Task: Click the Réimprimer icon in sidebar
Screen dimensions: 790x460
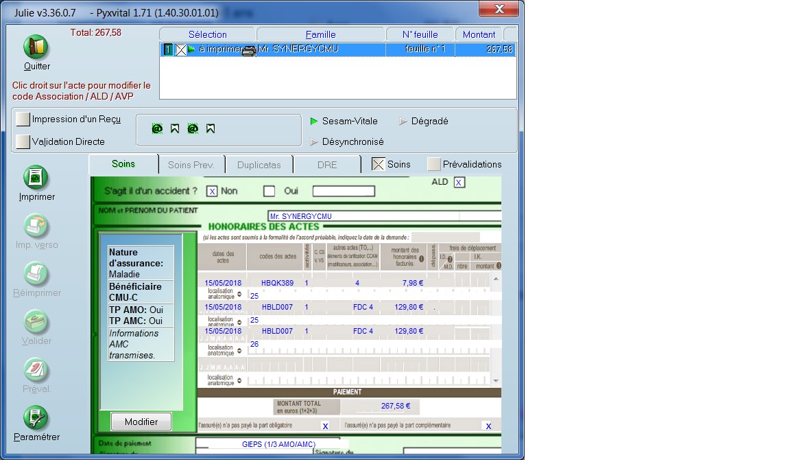Action: click(36, 274)
